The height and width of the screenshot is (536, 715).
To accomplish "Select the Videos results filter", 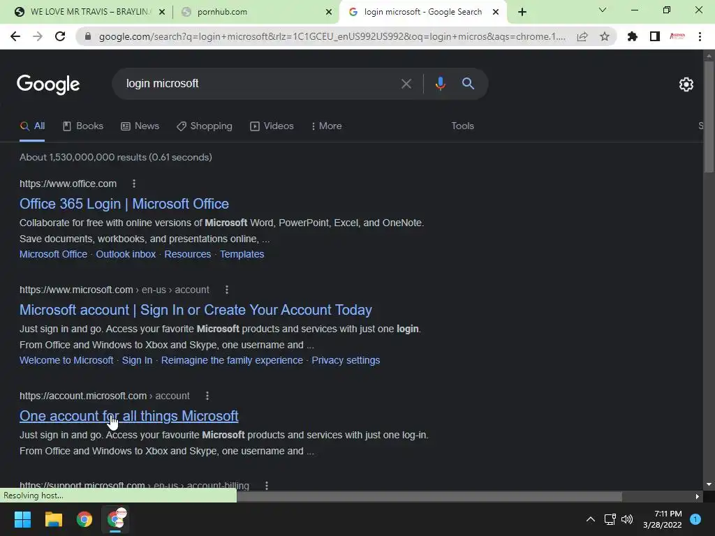I will [272, 126].
